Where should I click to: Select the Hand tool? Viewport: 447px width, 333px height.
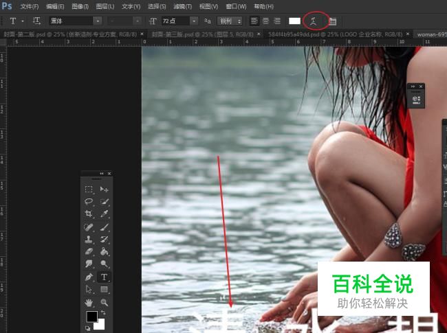point(89,302)
